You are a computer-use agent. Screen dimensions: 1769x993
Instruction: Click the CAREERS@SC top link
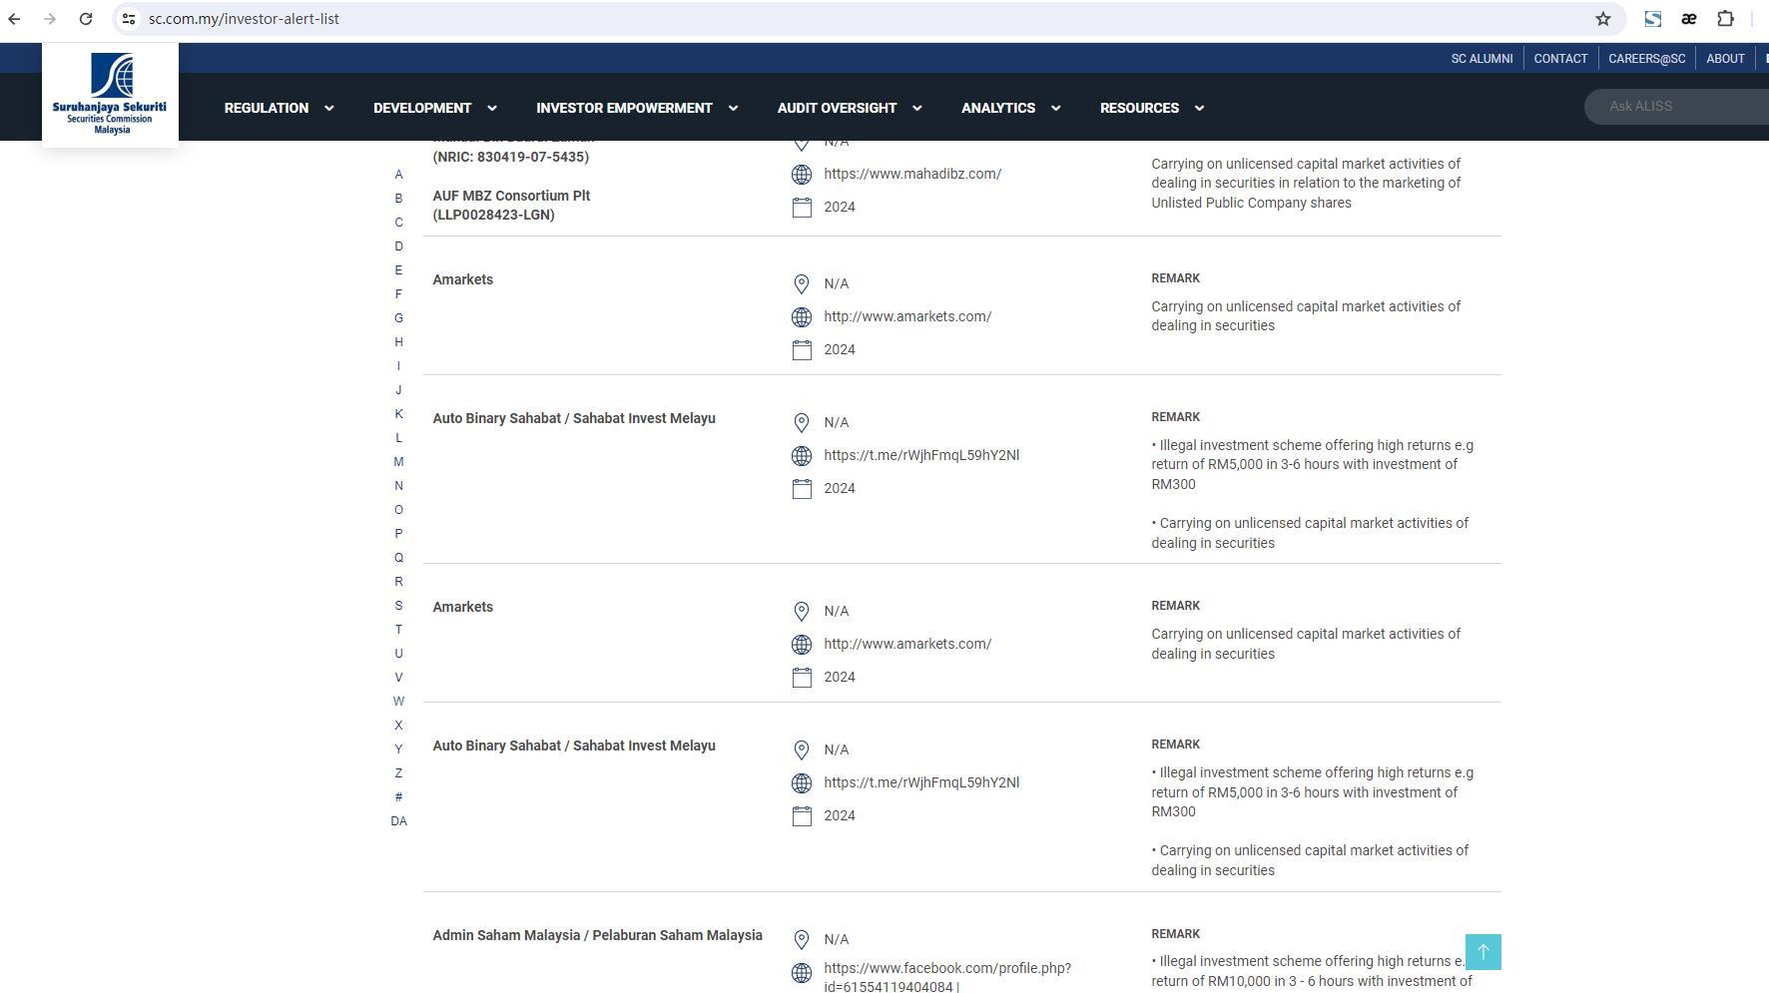(x=1646, y=59)
